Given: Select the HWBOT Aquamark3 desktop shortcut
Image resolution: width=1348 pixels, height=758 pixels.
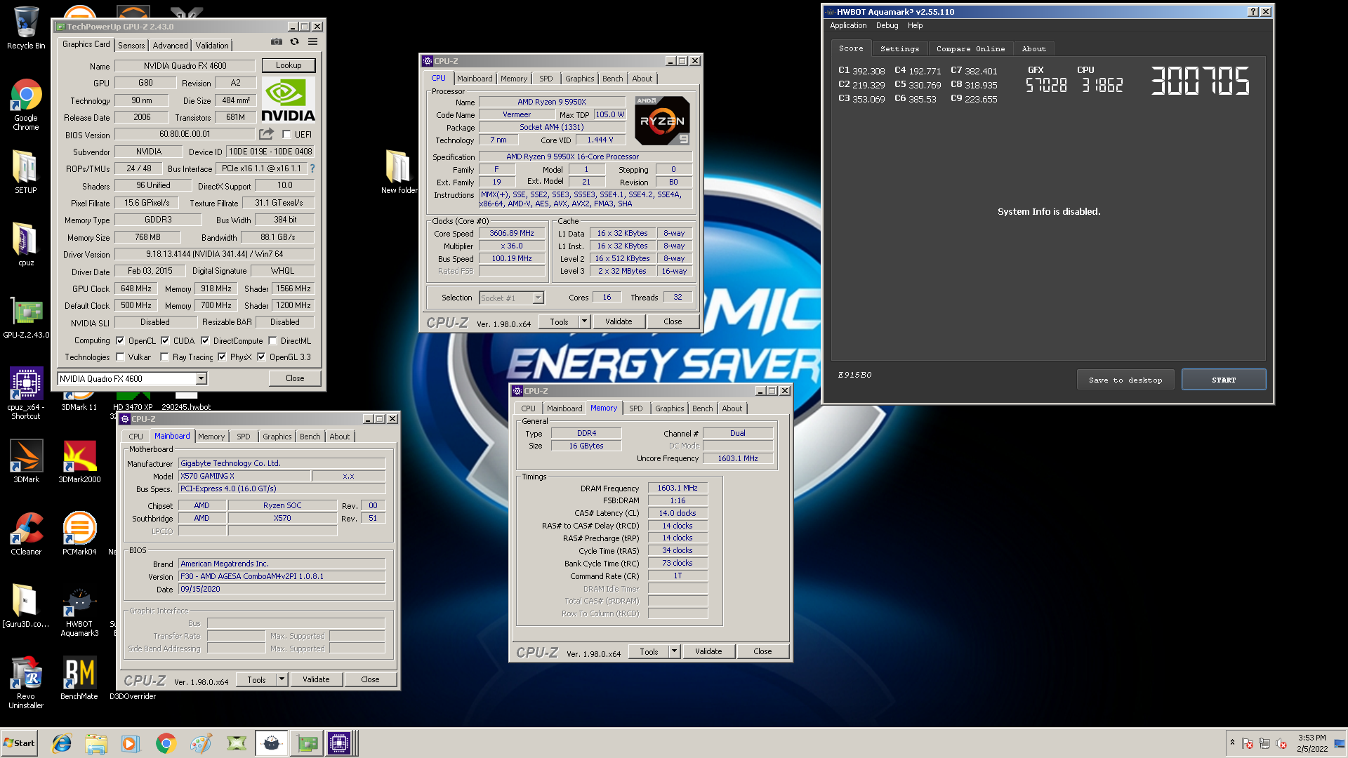Looking at the screenshot, I should (79, 612).
